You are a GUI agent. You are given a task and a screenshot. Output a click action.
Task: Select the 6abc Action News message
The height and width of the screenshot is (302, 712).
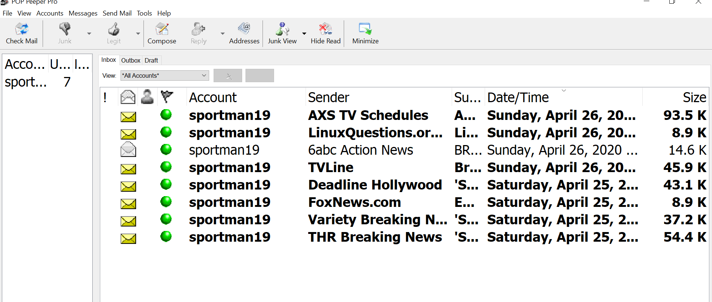click(x=405, y=150)
